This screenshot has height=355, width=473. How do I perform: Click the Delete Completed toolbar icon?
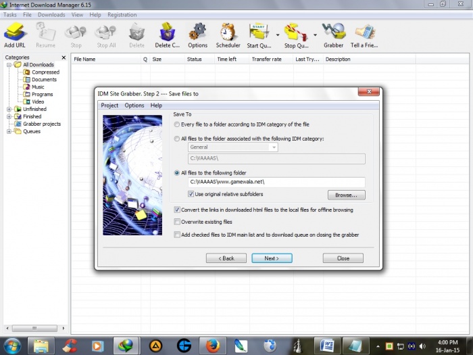click(167, 35)
